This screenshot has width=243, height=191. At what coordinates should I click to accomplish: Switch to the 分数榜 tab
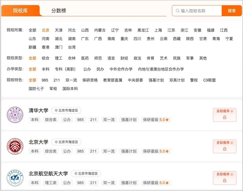tap(59, 11)
